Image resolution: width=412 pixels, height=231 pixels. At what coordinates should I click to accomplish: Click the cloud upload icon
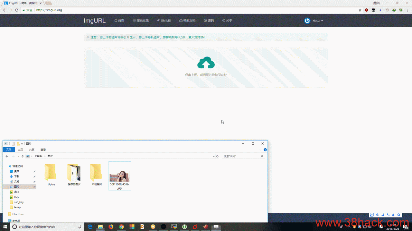click(x=206, y=63)
